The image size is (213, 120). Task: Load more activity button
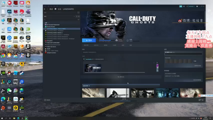tap(121, 77)
